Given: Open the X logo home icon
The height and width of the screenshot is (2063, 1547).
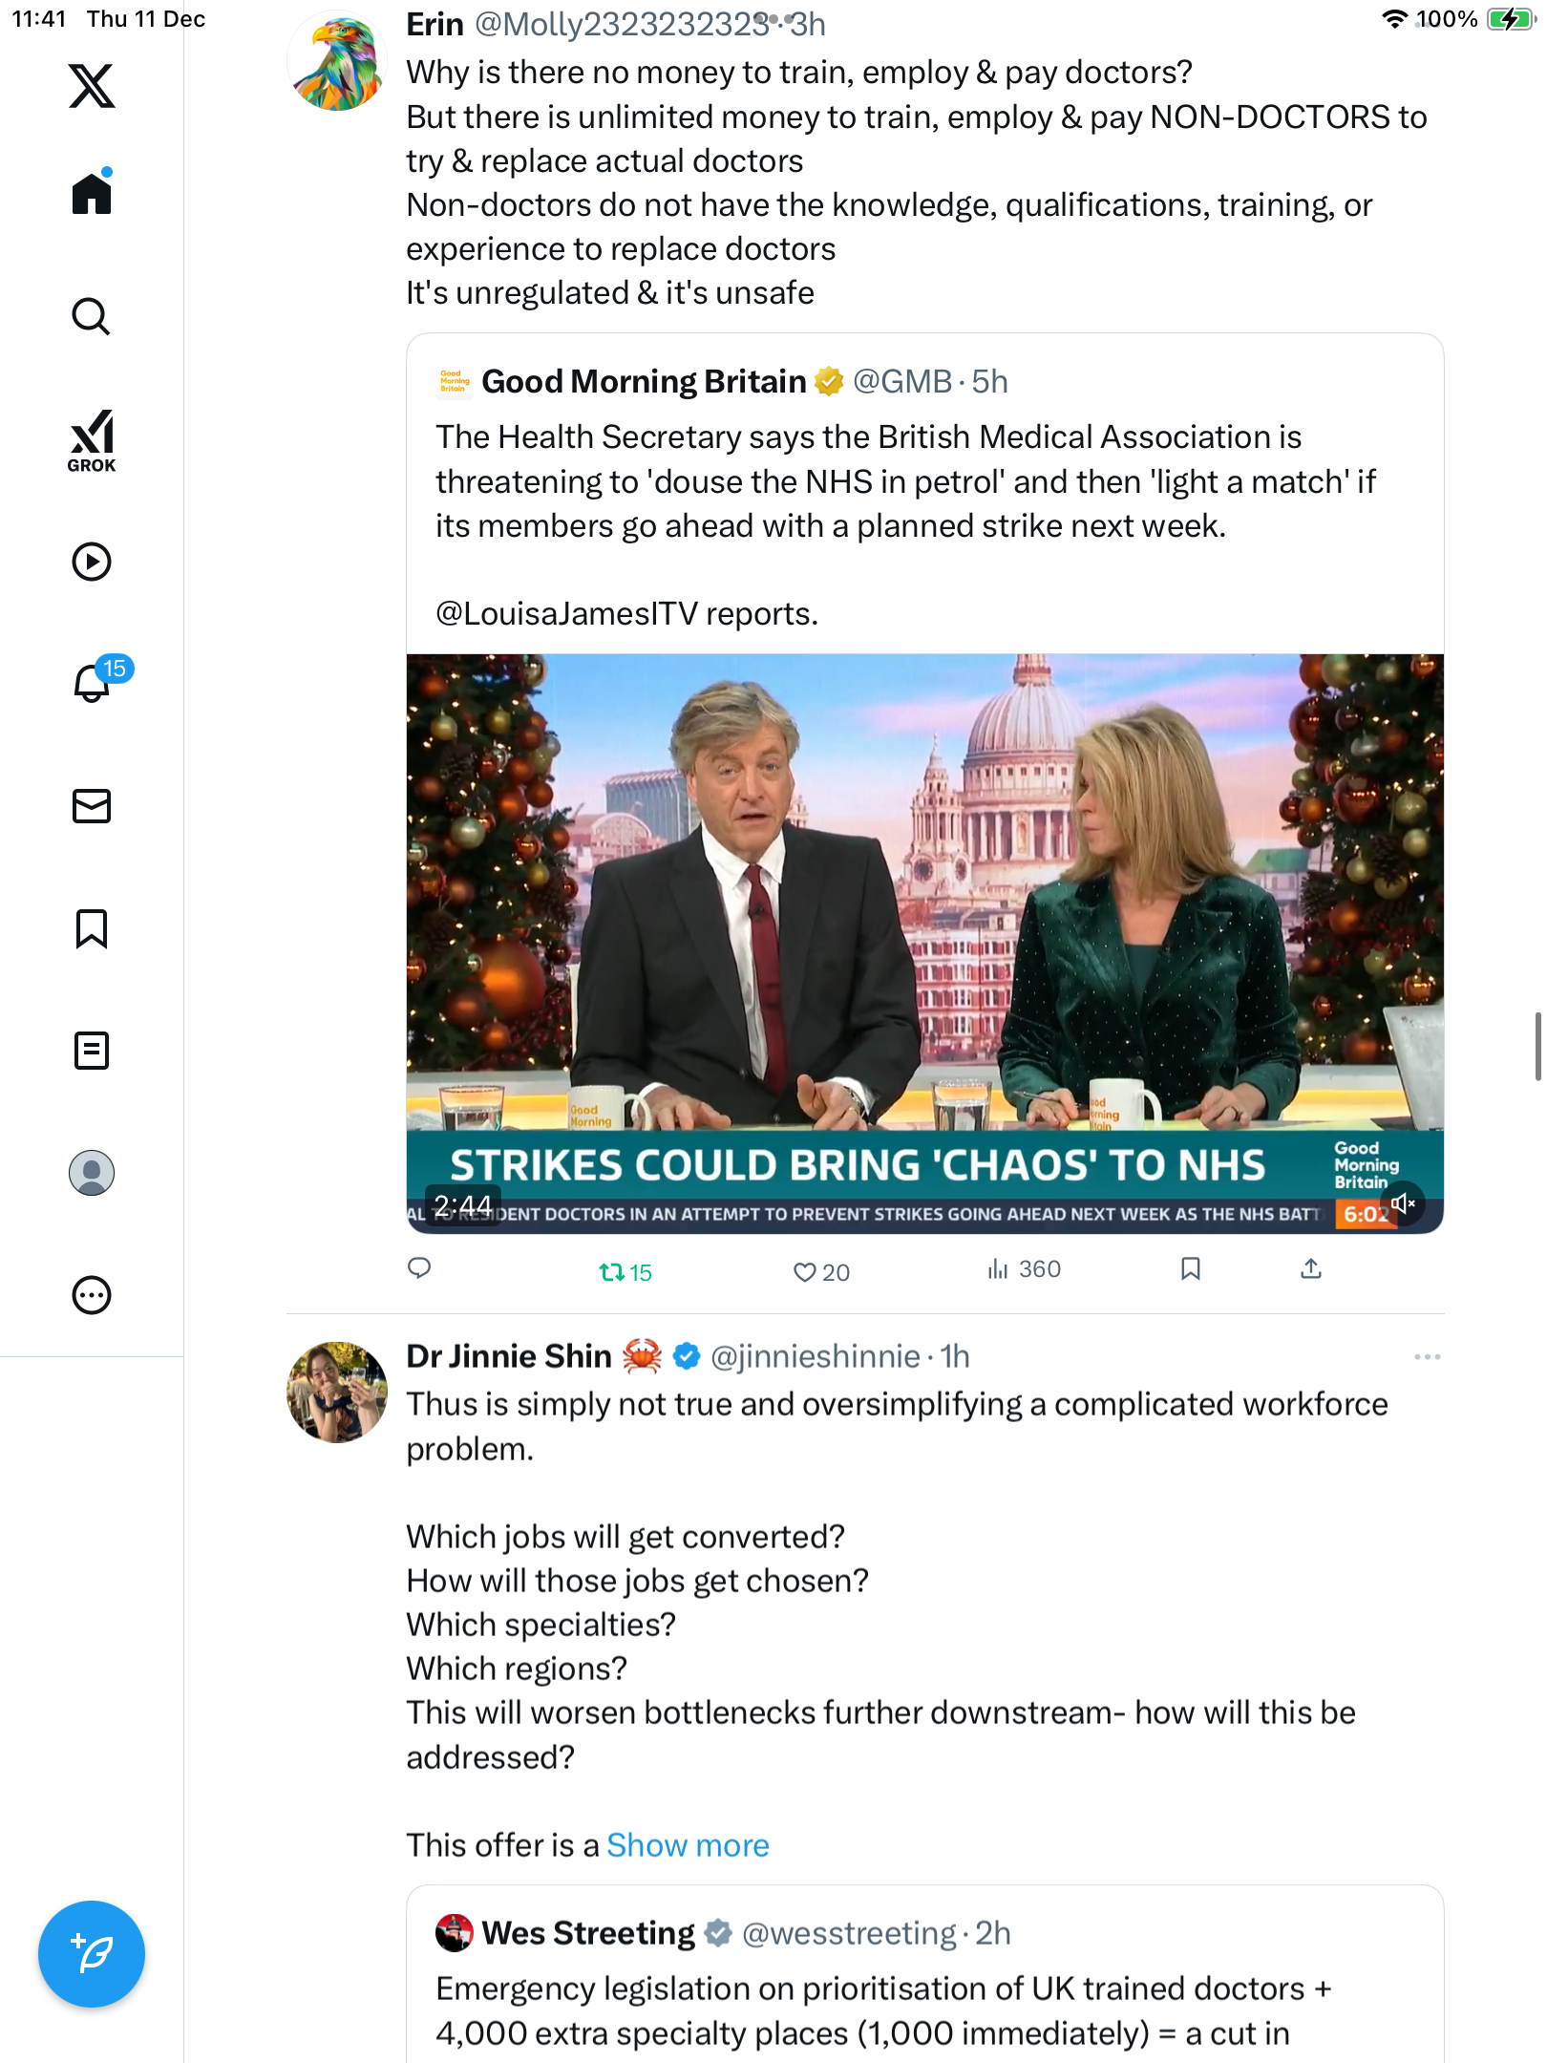Looking at the screenshot, I should click(92, 86).
